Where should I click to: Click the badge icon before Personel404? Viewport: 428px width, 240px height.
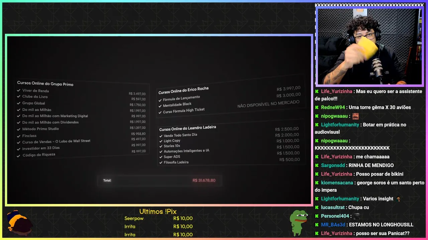pyautogui.click(x=317, y=216)
